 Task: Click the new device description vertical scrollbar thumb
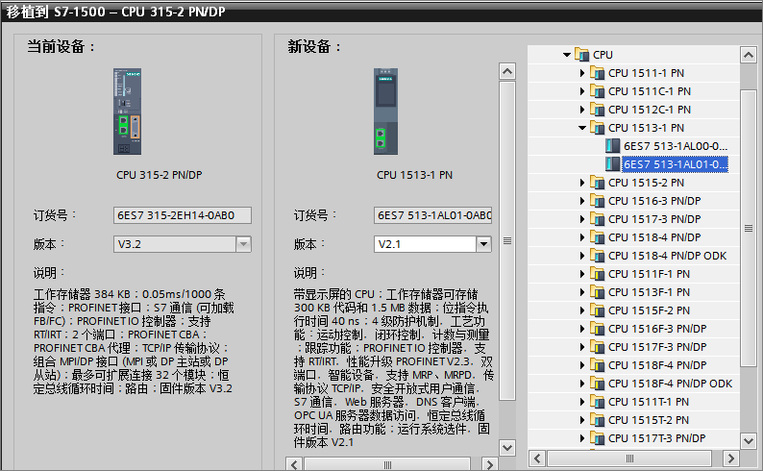[x=507, y=240]
